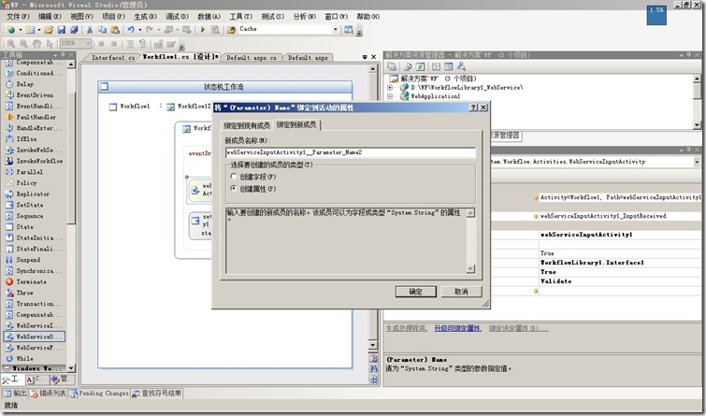Select the webServiceInputActivity1_InputReceived property value
This screenshot has width=706, height=416.
coord(620,216)
